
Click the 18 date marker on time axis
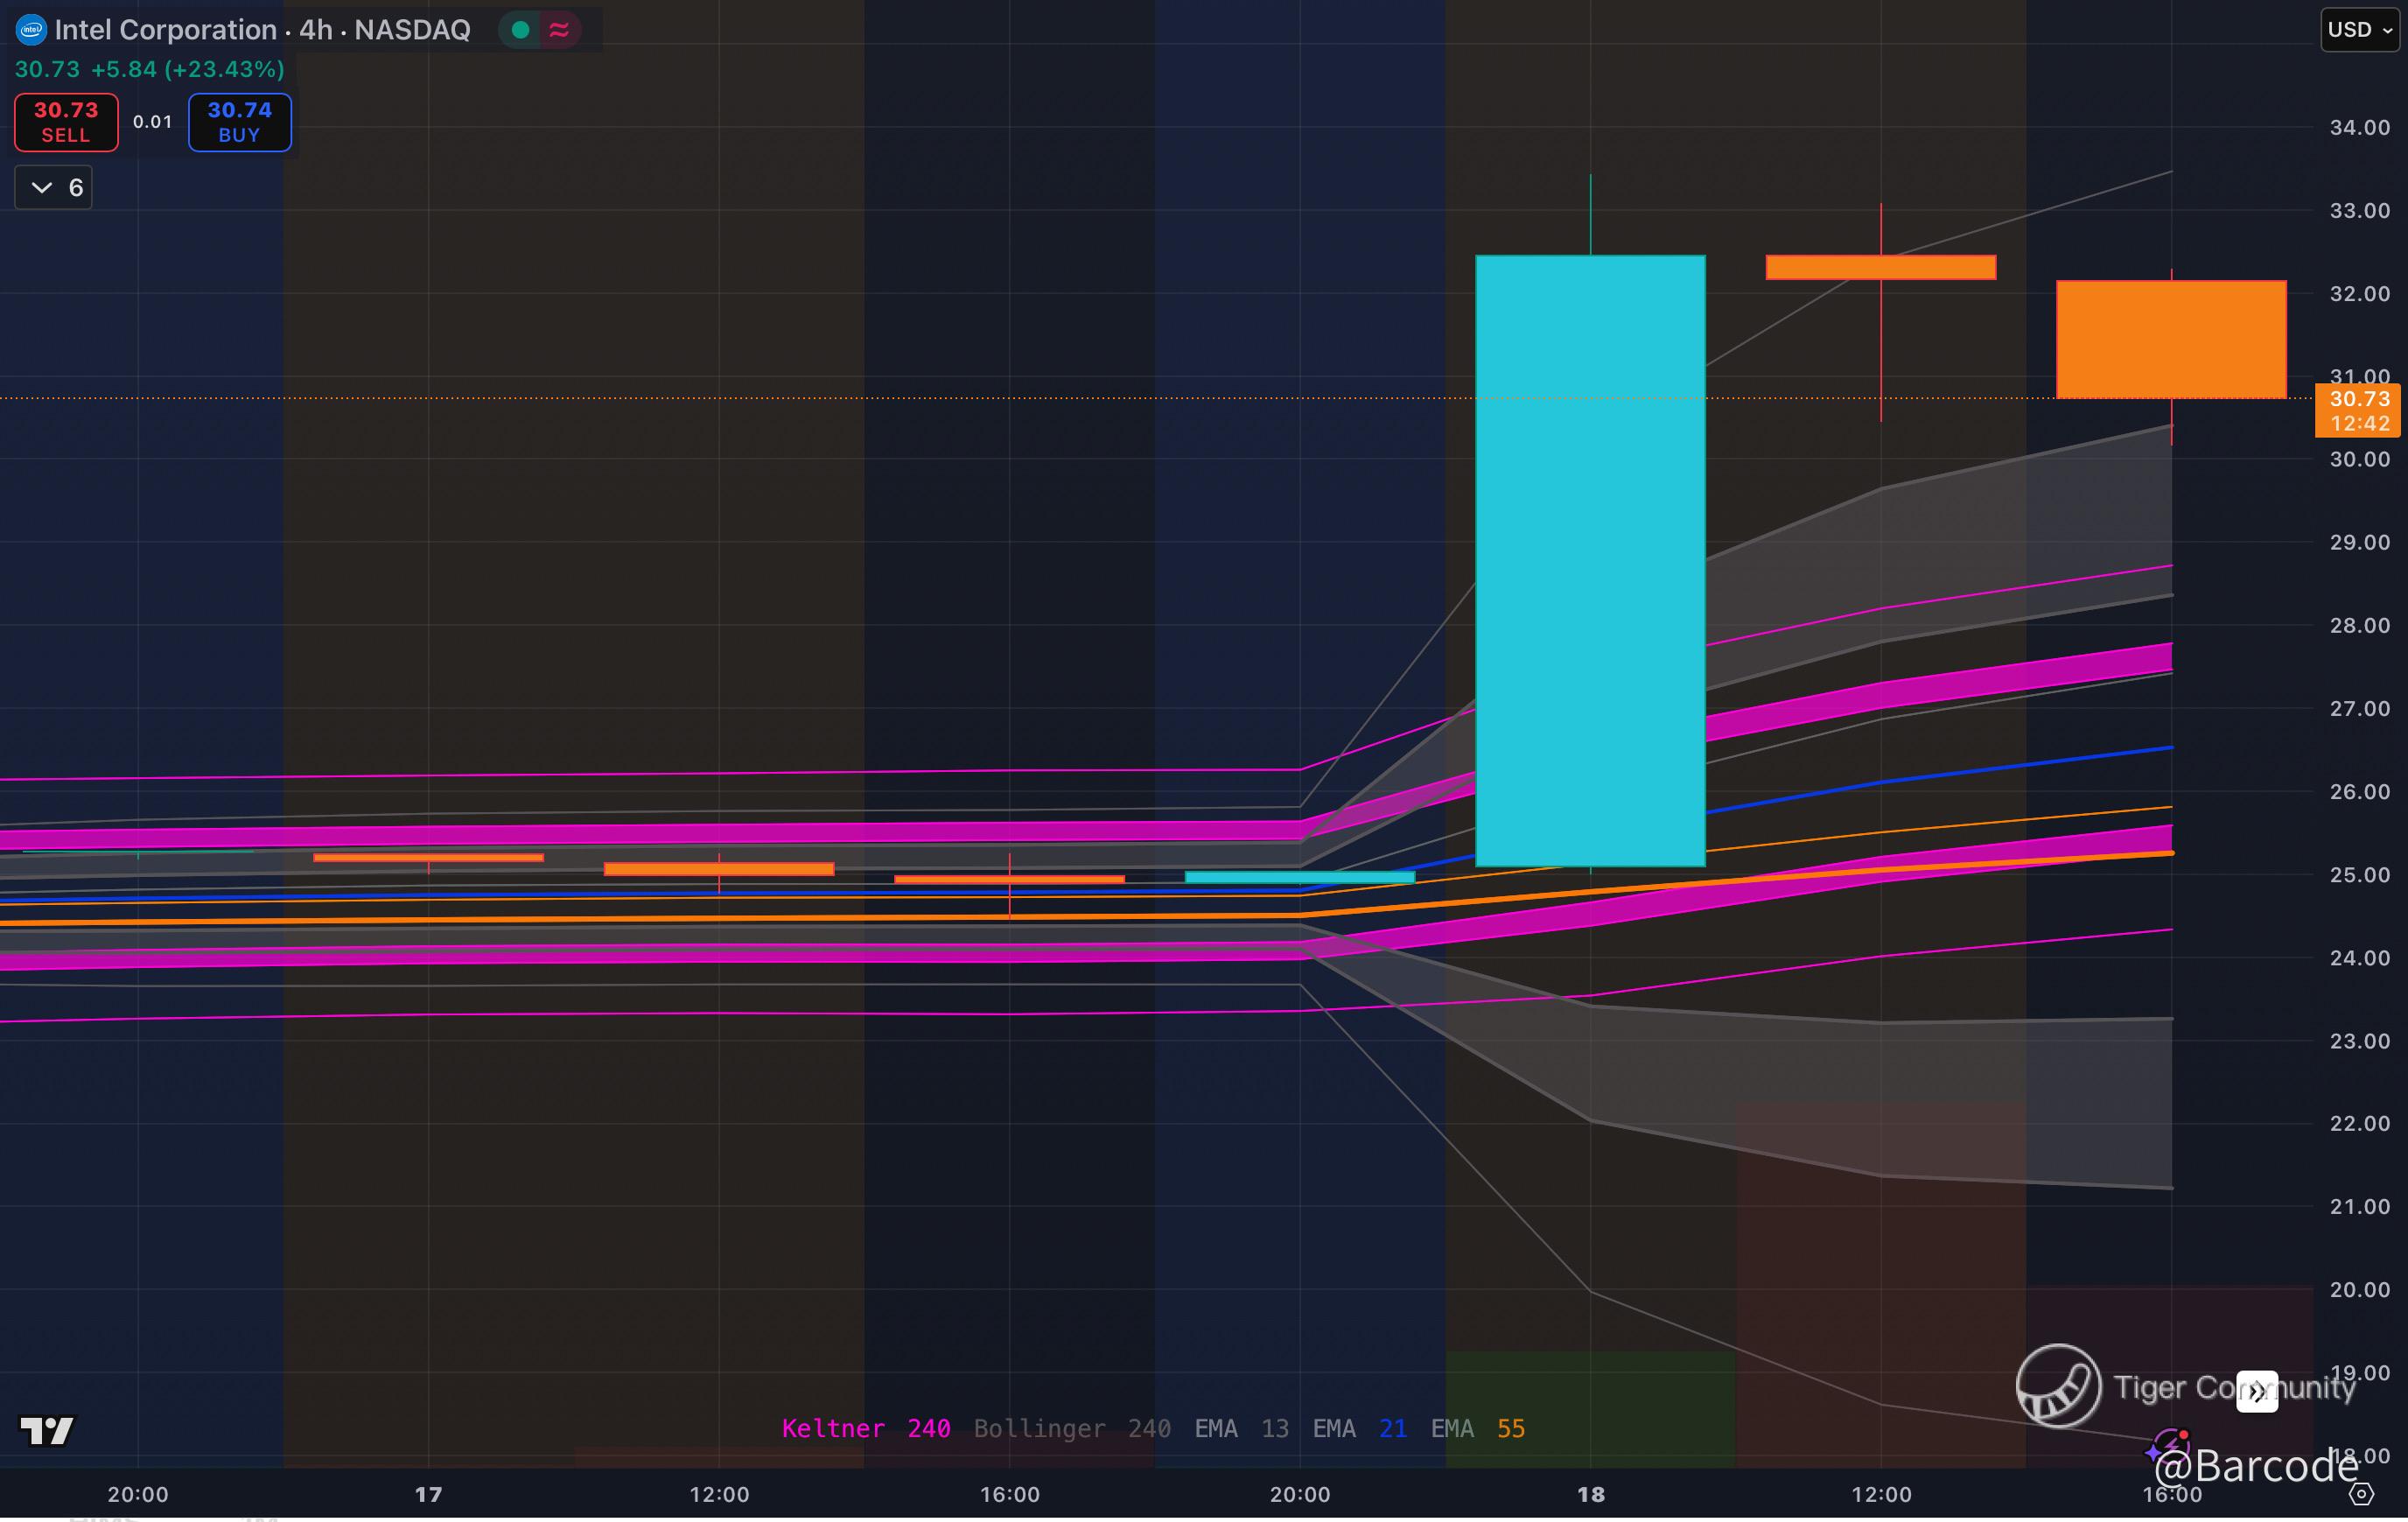1590,1494
